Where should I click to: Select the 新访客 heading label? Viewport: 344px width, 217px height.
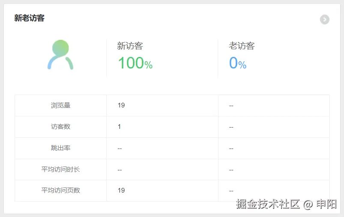click(130, 46)
